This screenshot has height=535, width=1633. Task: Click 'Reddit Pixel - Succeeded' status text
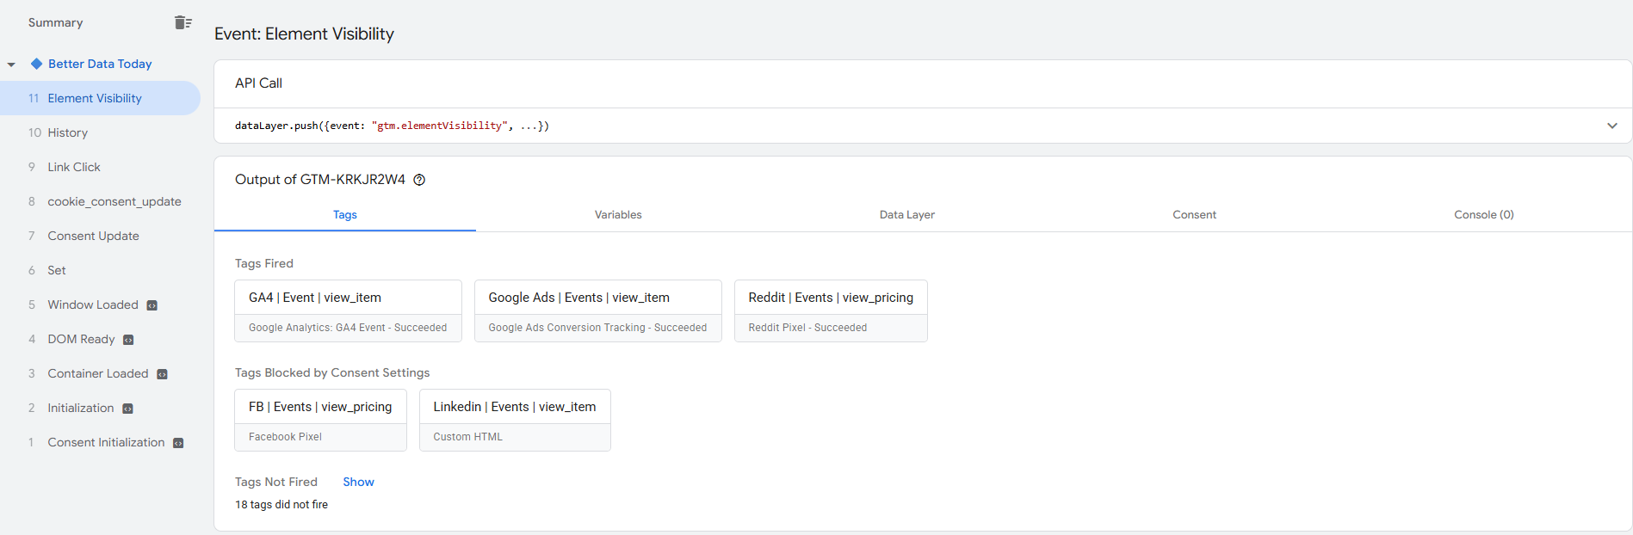[807, 328]
